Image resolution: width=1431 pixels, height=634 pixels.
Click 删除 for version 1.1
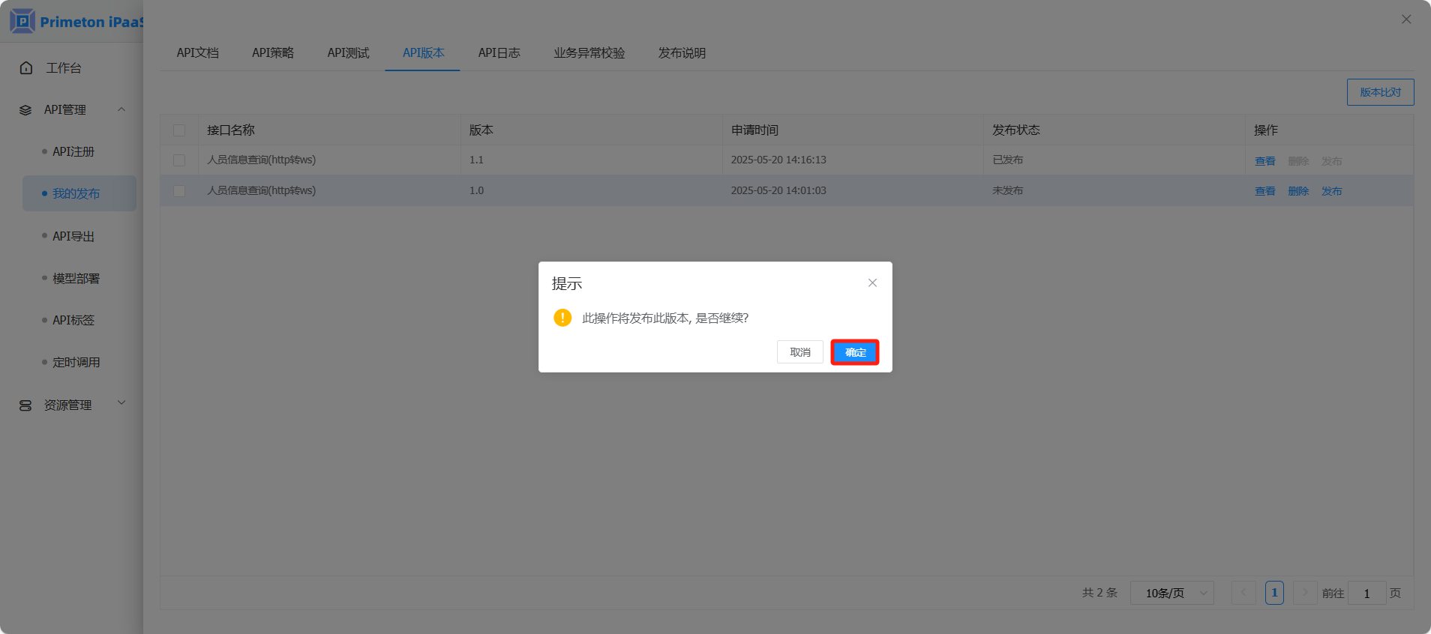1298,161
